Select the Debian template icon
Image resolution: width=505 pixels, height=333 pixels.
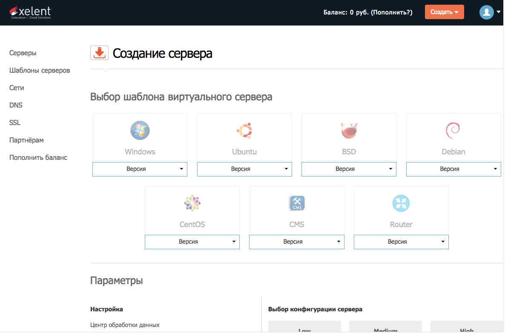tap(453, 131)
